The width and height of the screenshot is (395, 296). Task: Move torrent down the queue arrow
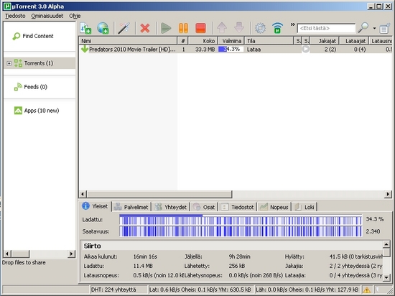(239, 28)
